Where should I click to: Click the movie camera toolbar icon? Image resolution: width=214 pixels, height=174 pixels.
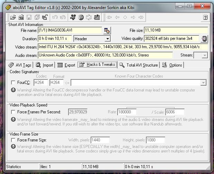pos(73,17)
